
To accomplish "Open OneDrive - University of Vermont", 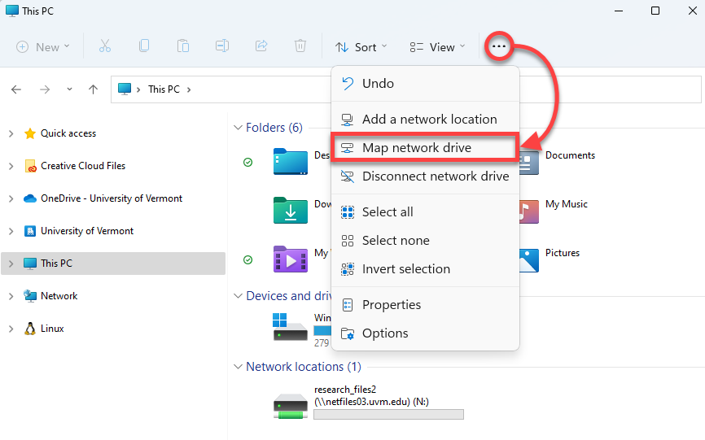I will [x=111, y=198].
